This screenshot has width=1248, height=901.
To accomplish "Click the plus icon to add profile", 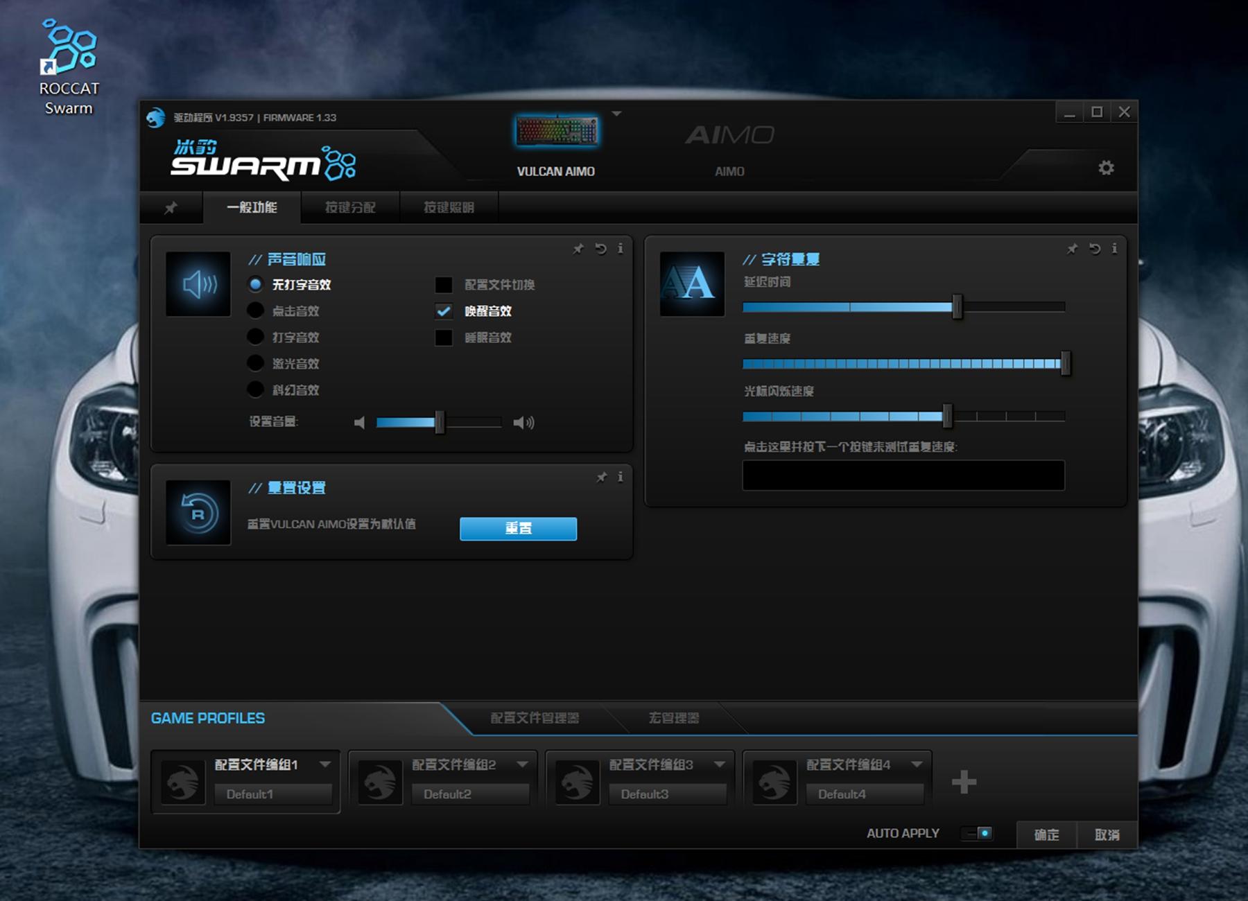I will 964,782.
